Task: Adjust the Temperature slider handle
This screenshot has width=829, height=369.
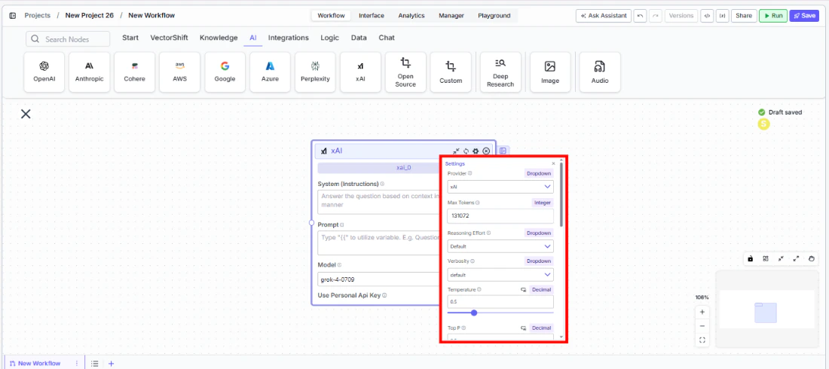Action: [474, 313]
